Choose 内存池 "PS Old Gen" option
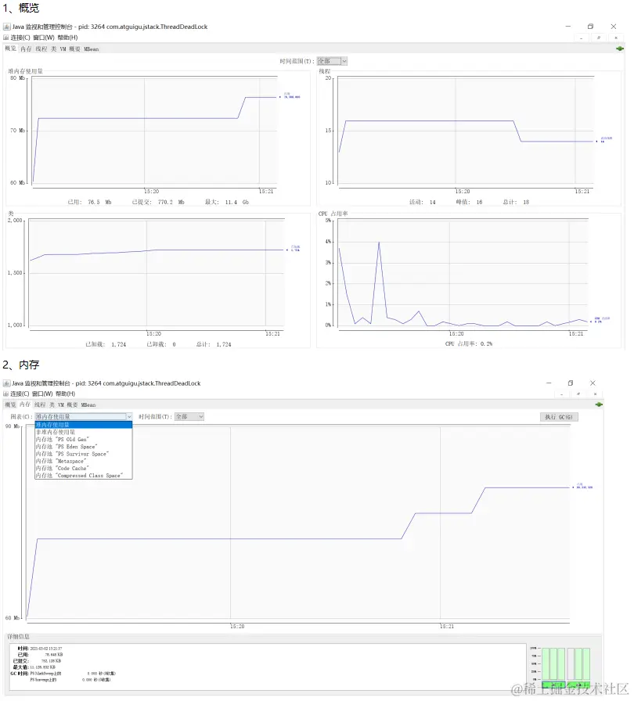 (84, 440)
